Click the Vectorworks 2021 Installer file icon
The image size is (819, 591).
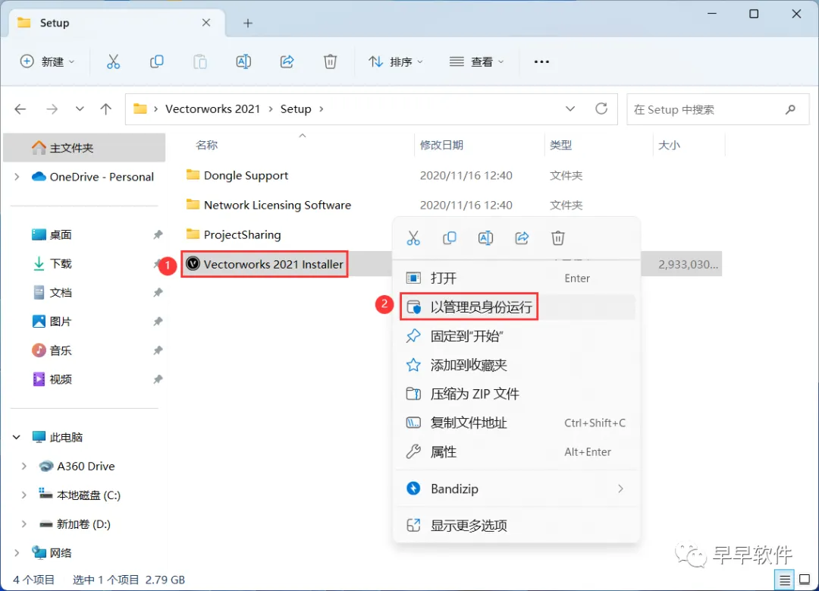pyautogui.click(x=193, y=264)
